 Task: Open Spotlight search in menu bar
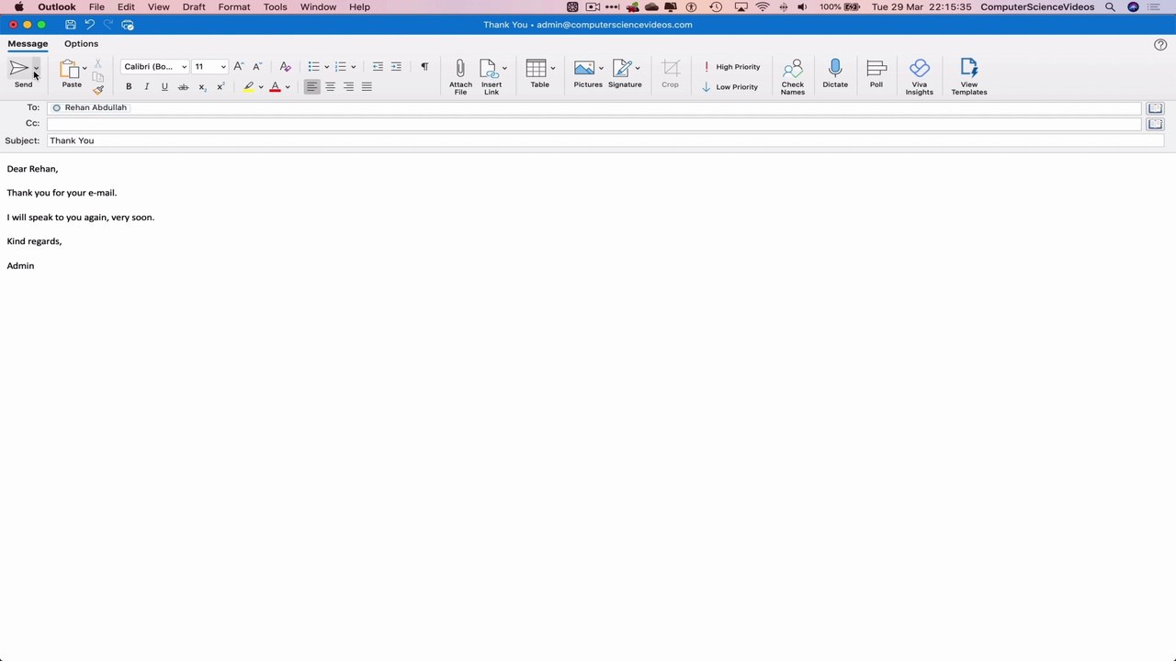point(1110,6)
